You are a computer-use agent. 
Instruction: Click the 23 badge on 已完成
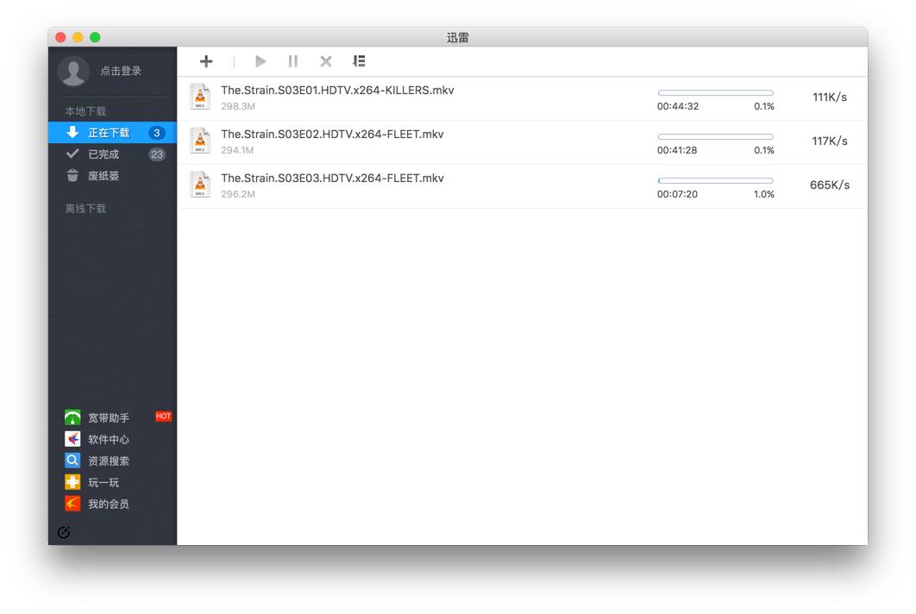[157, 155]
